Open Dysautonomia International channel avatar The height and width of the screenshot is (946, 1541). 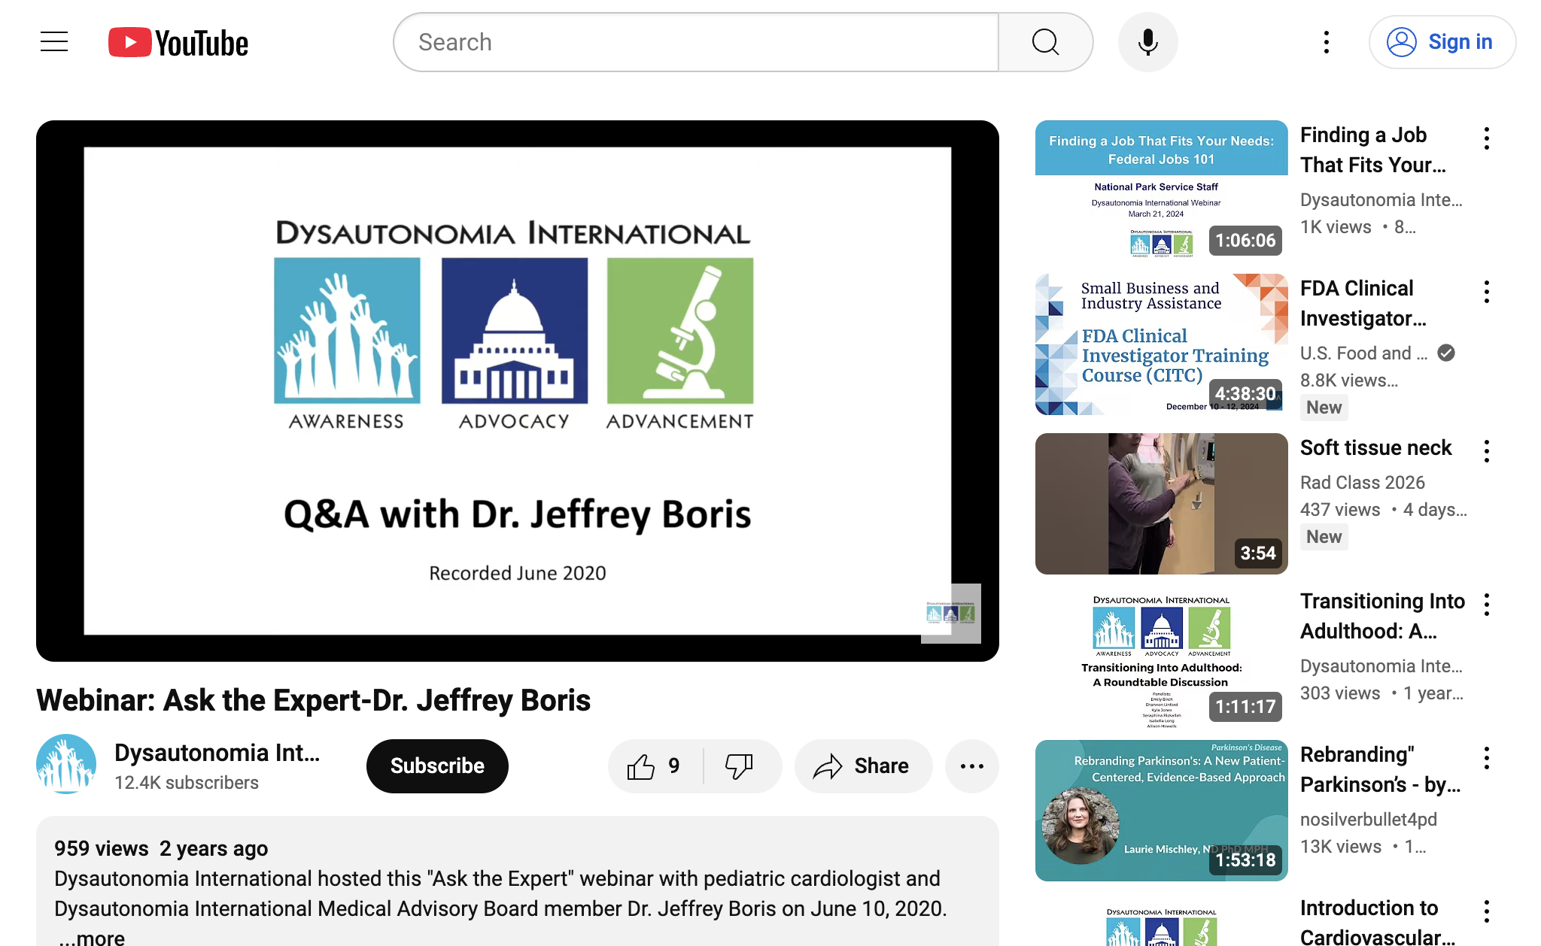click(x=66, y=764)
